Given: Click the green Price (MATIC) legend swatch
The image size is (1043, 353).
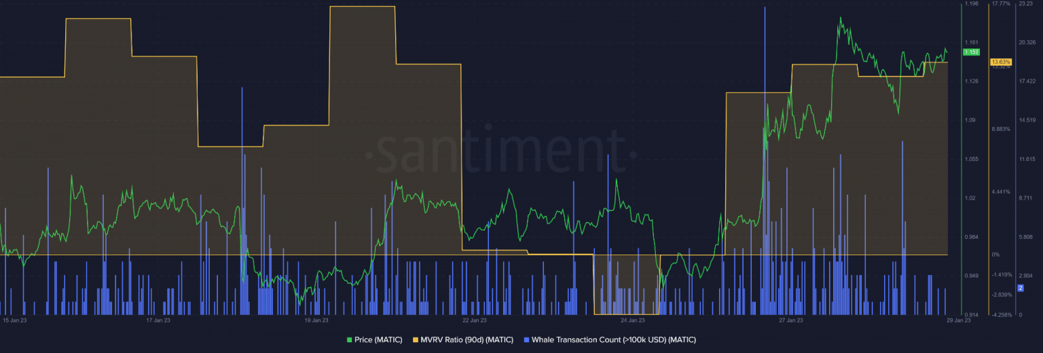Looking at the screenshot, I should [350, 339].
